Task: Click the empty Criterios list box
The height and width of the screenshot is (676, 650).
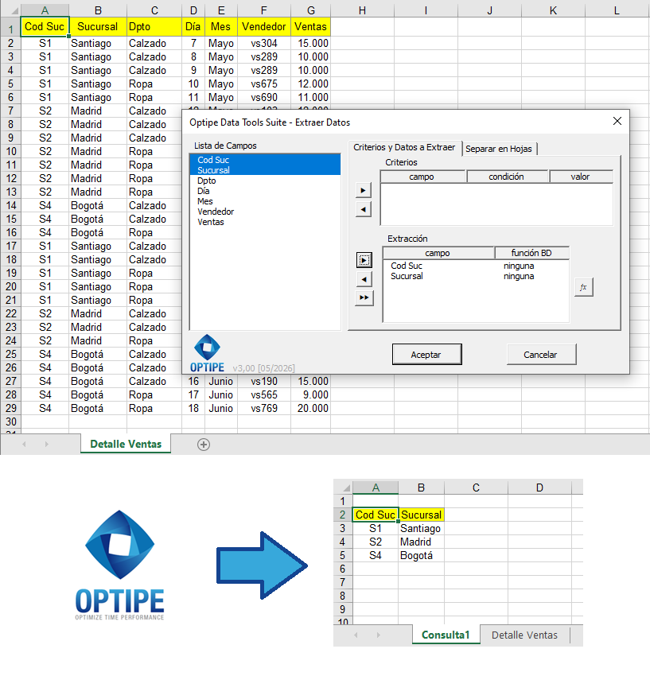Action: [x=496, y=204]
